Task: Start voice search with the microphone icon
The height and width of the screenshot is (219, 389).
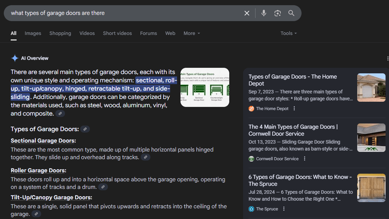Action: point(264,13)
